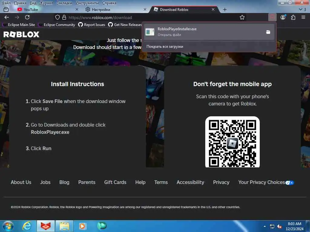Viewport: 310px width, 232px height.
Task: Open the Файл menu
Action: point(6,3)
